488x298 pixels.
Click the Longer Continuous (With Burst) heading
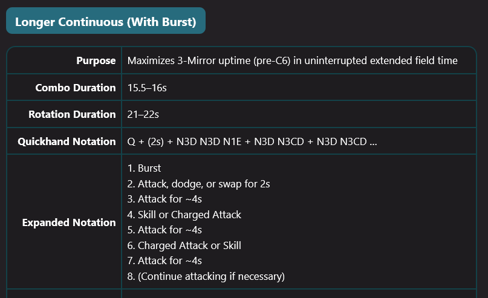[105, 22]
